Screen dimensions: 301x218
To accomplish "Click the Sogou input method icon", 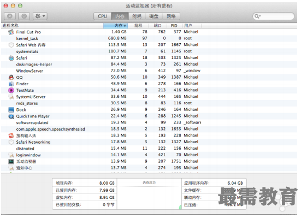I will (11, 135).
